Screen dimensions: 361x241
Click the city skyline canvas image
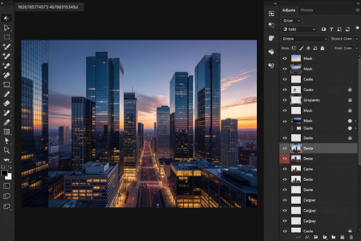click(139, 124)
